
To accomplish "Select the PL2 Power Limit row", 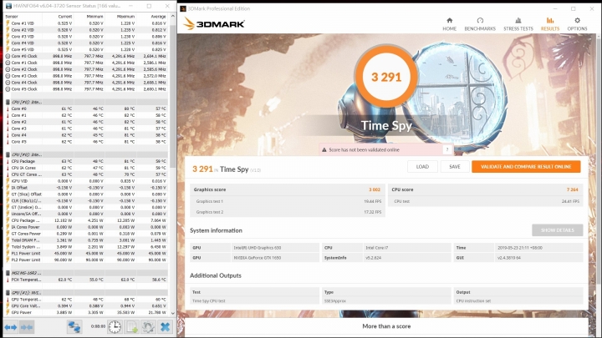I will click(x=86, y=260).
